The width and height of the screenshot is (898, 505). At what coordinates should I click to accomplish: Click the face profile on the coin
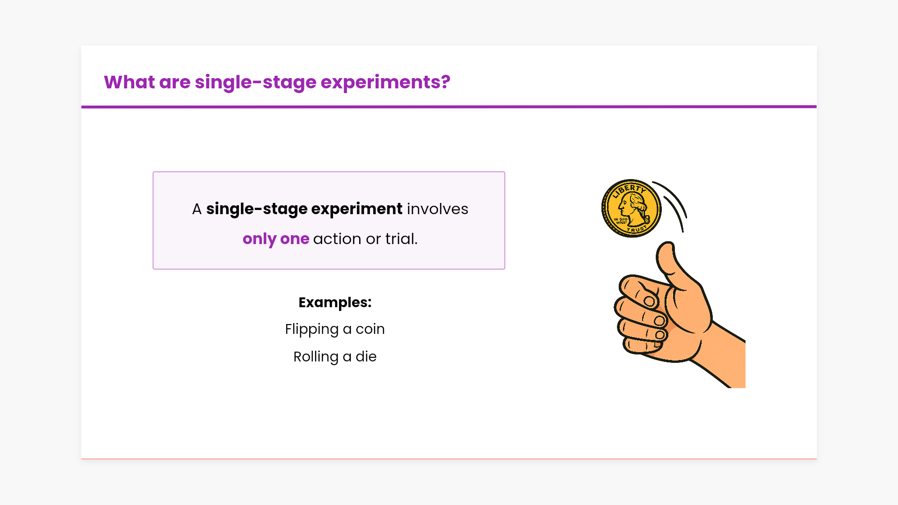click(633, 209)
